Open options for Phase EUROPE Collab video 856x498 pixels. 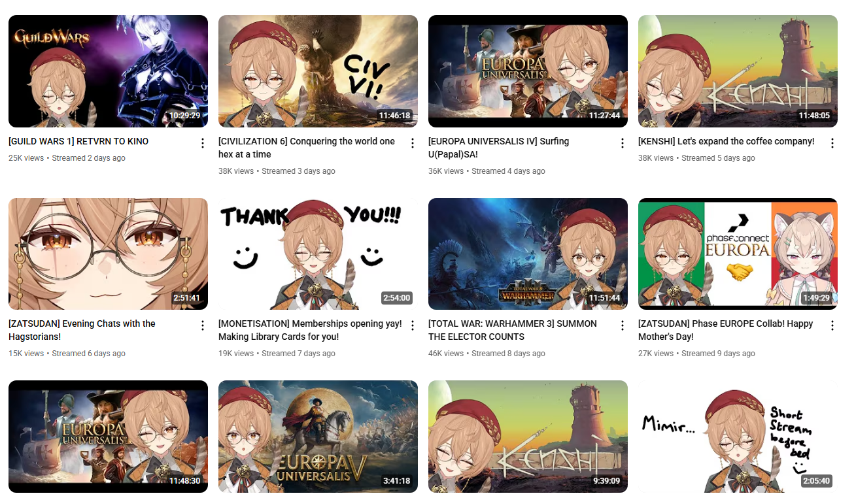click(x=832, y=325)
